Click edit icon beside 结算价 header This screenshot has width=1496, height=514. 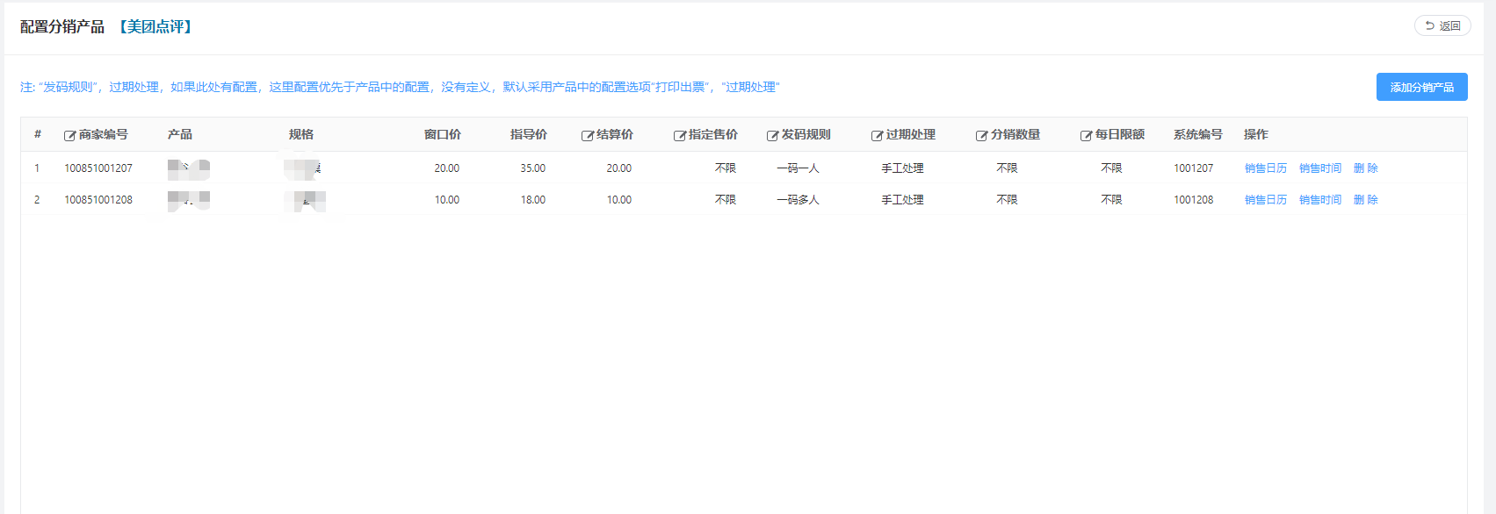tap(587, 136)
